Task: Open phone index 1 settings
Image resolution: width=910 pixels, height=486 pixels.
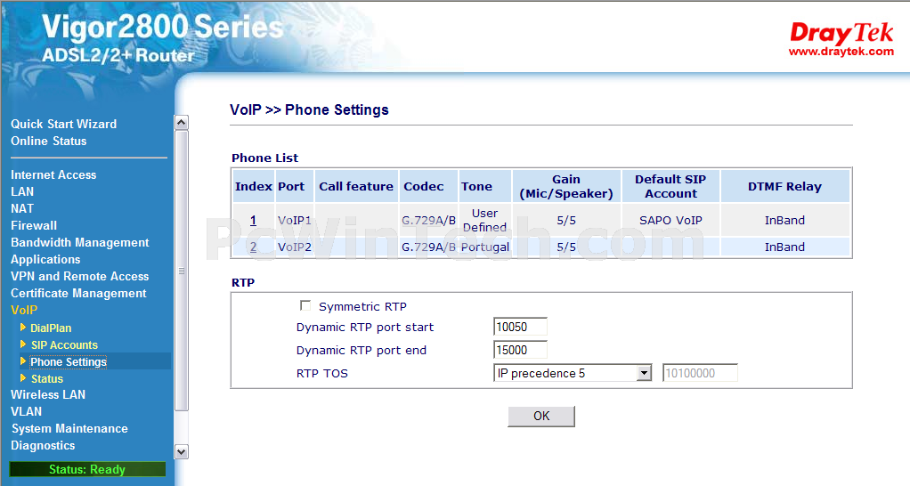Action: (x=253, y=221)
